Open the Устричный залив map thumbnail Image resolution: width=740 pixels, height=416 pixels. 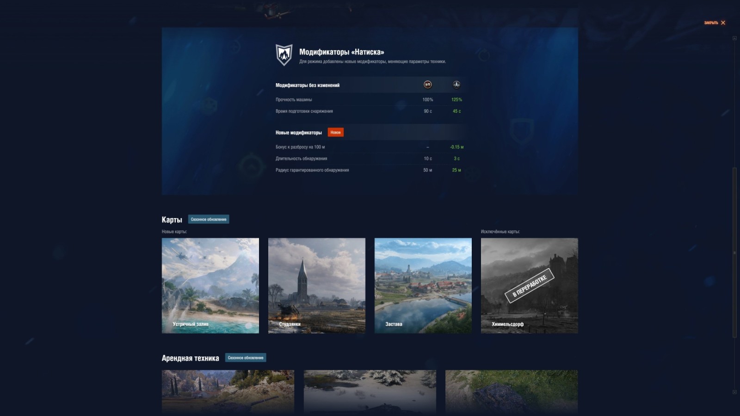tap(210, 285)
